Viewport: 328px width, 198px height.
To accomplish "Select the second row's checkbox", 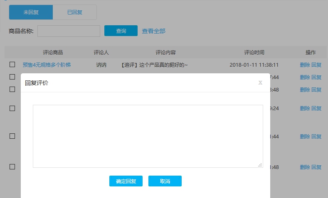I will (12, 77).
